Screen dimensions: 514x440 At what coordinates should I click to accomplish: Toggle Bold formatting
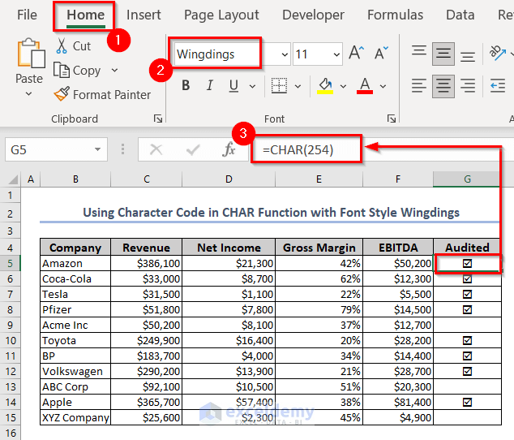[x=186, y=86]
